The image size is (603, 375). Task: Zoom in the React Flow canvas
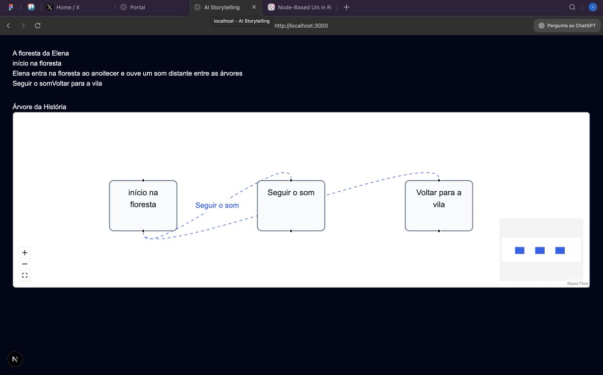[25, 253]
